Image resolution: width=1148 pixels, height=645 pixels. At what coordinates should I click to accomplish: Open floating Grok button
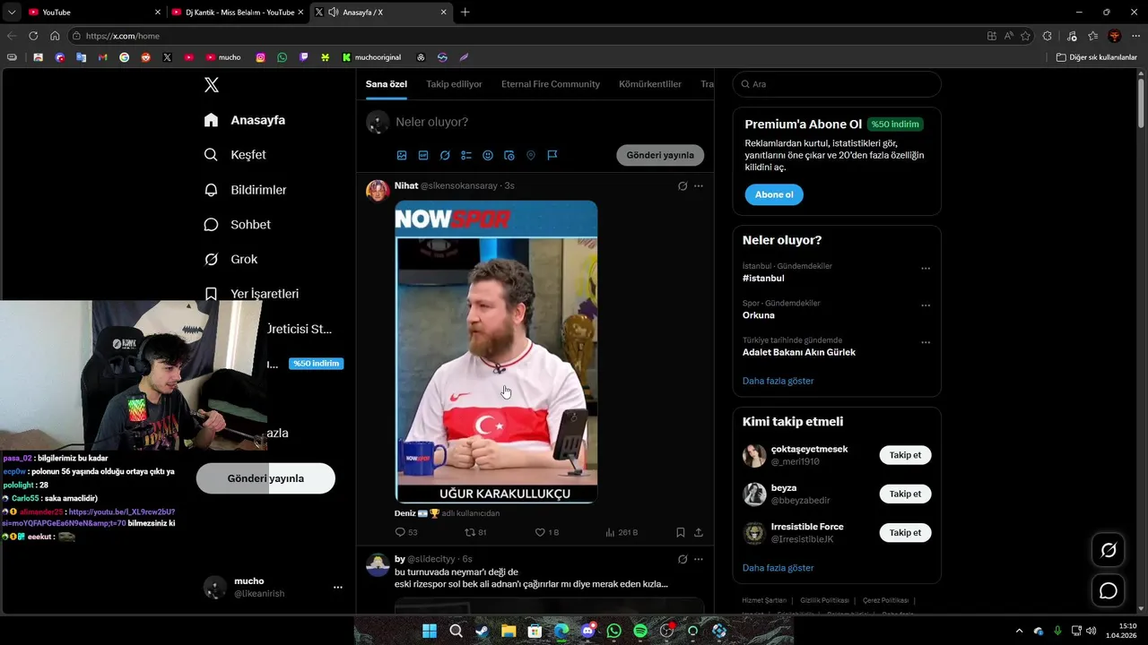[x=1109, y=550]
